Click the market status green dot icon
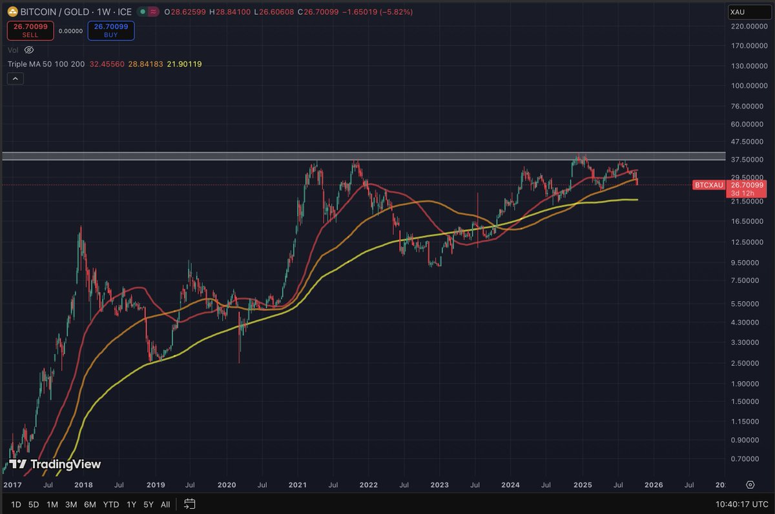This screenshot has height=514, width=775. pyautogui.click(x=143, y=12)
